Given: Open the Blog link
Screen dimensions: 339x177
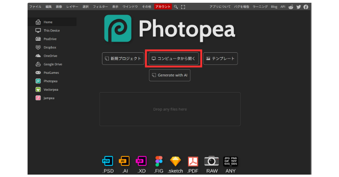Looking at the screenshot, I should point(274,7).
